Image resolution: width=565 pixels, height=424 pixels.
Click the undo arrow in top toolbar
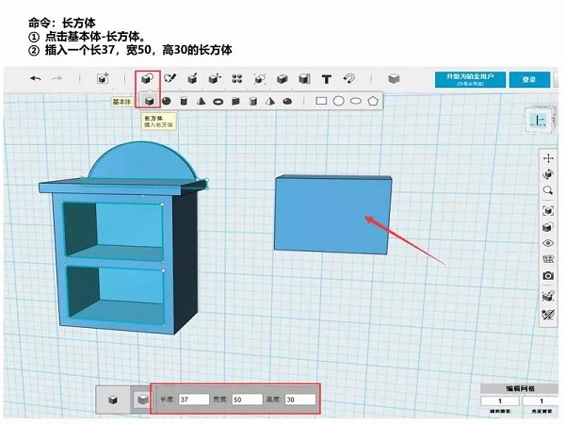pyautogui.click(x=36, y=79)
